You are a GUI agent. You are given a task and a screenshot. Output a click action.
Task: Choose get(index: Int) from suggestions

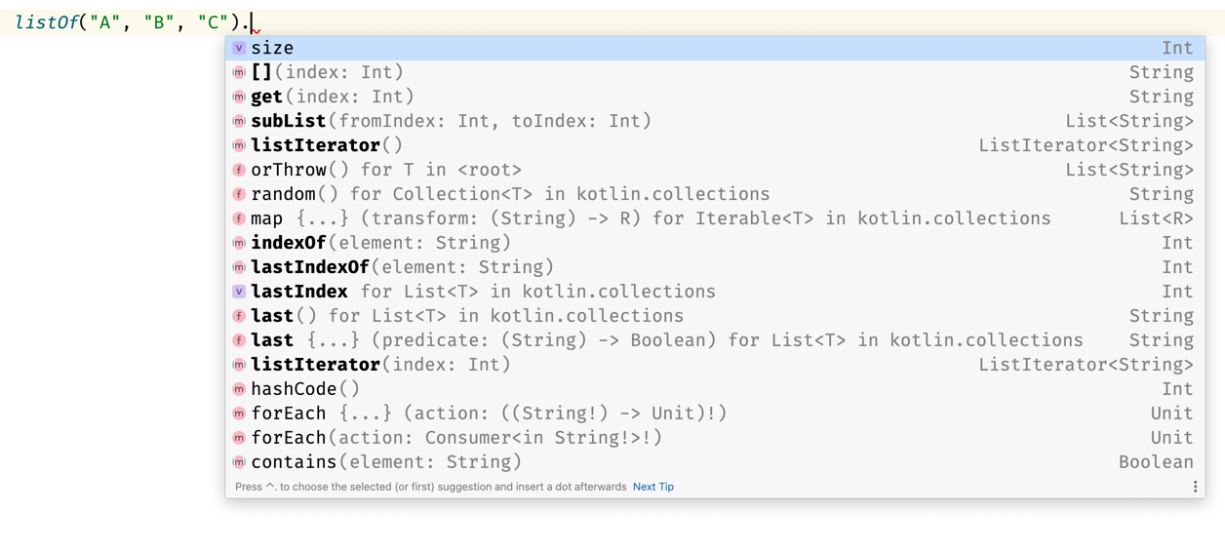[x=333, y=97]
